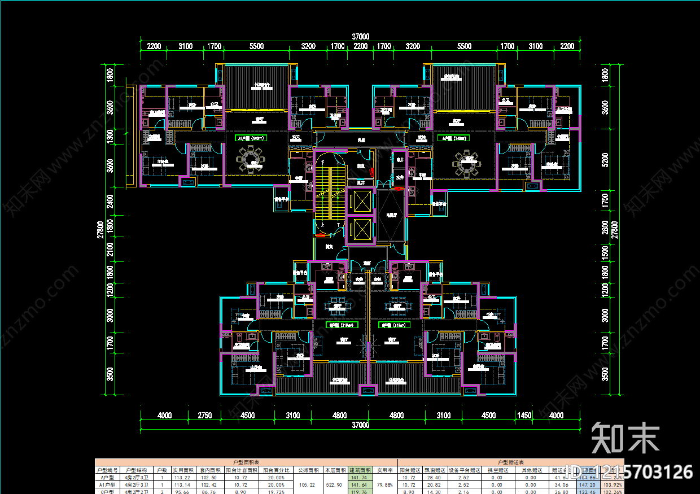Select the 户型赠送表 table title
Viewport: 700px width, 494px height.
(x=511, y=462)
